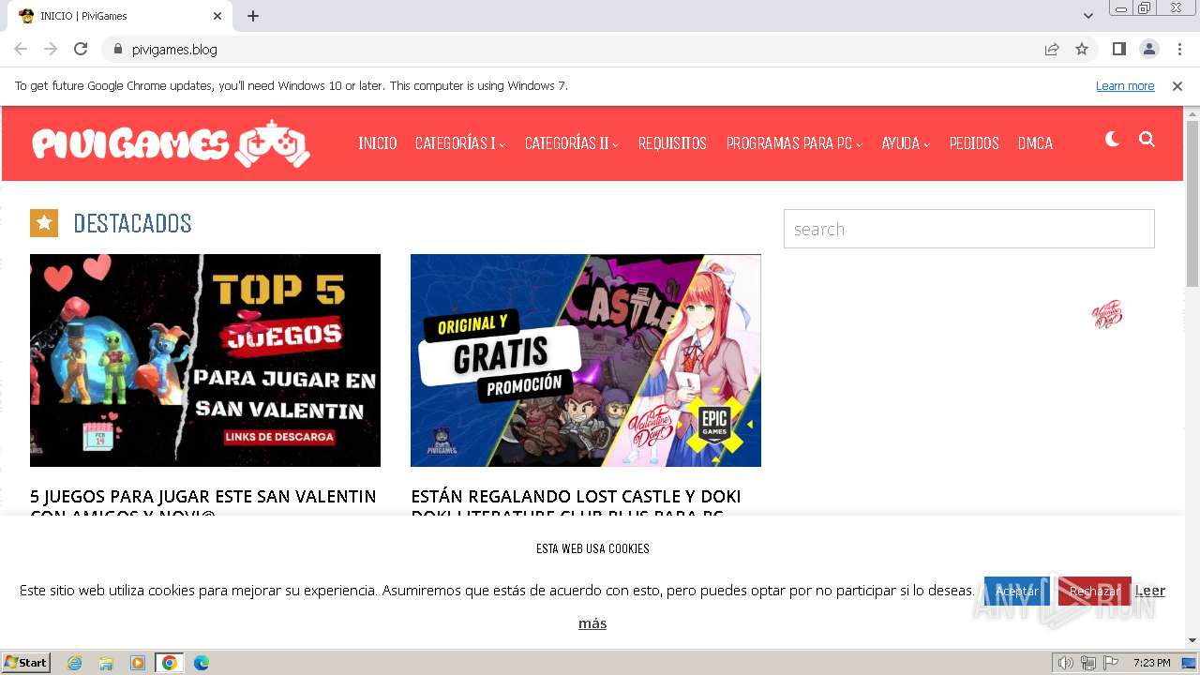Image resolution: width=1200 pixels, height=675 pixels.
Task: Open Microsoft Edge from taskbar
Action: coord(202,663)
